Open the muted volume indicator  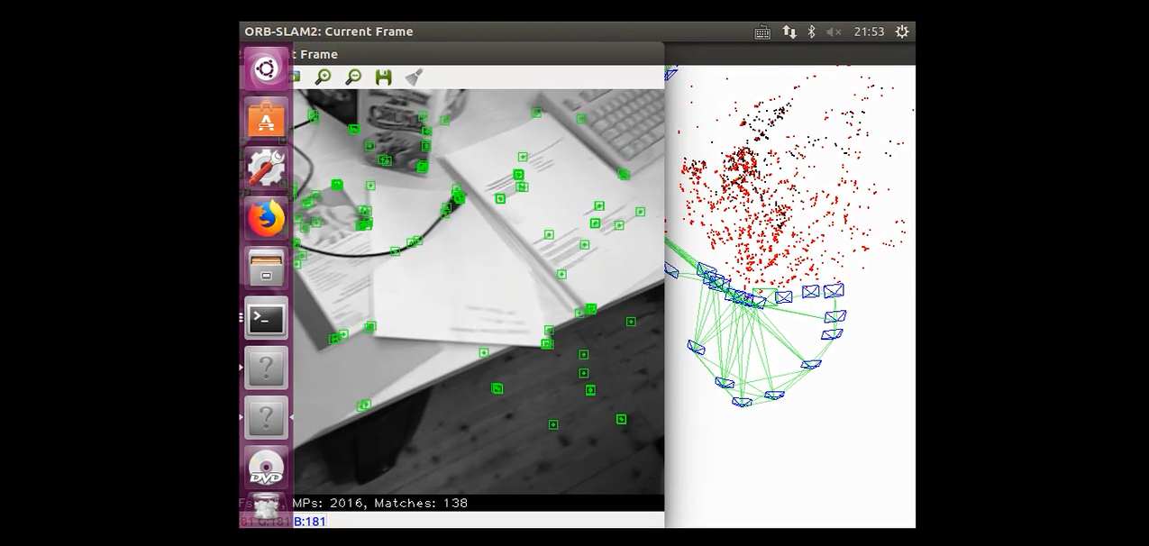(834, 32)
